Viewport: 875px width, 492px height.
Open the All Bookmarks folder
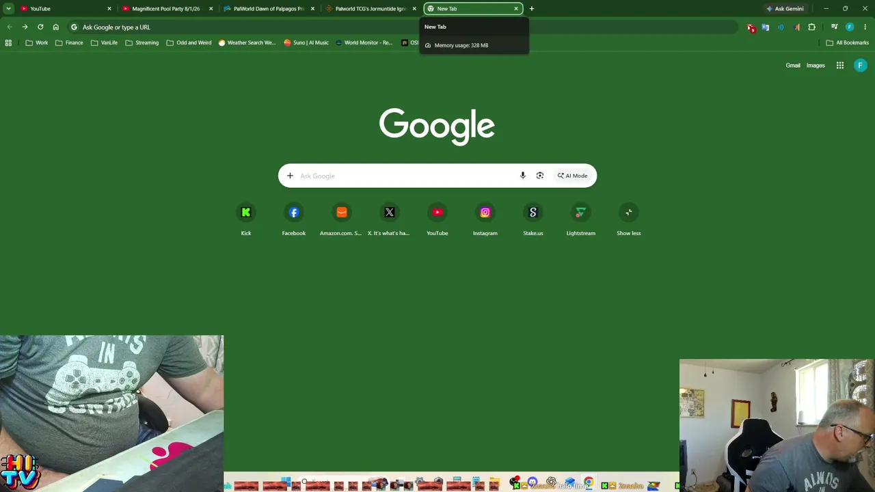(x=847, y=42)
